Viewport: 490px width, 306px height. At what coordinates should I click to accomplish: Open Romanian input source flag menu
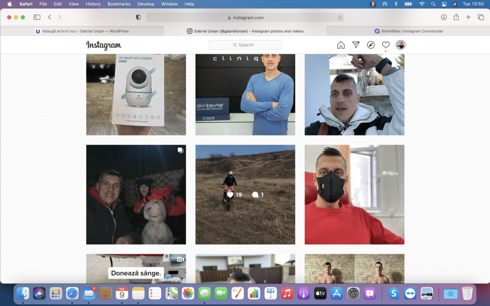pyautogui.click(x=373, y=4)
